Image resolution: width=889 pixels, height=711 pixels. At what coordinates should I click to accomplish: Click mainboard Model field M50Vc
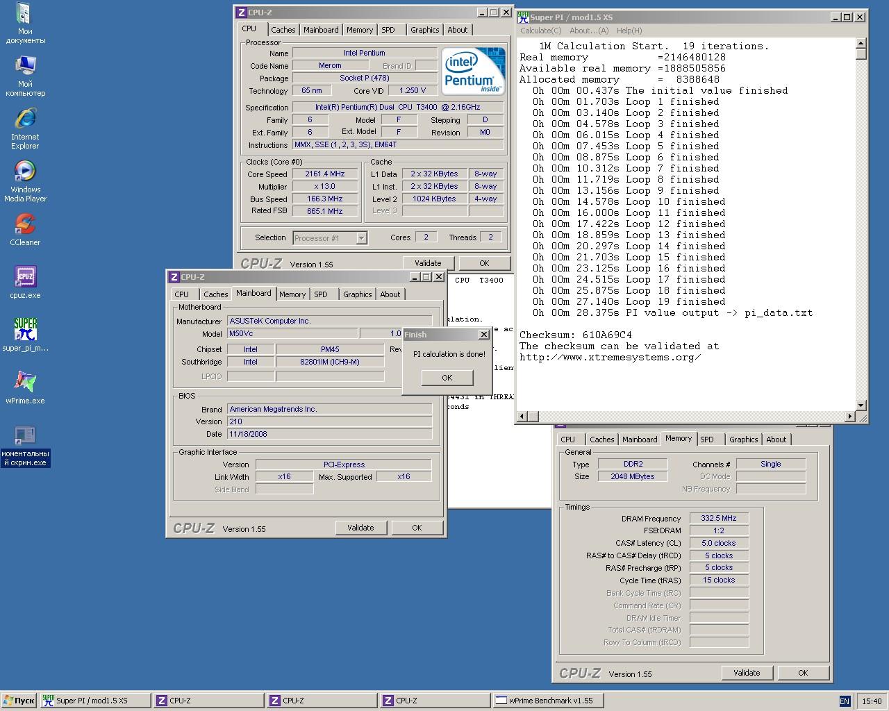pos(292,333)
